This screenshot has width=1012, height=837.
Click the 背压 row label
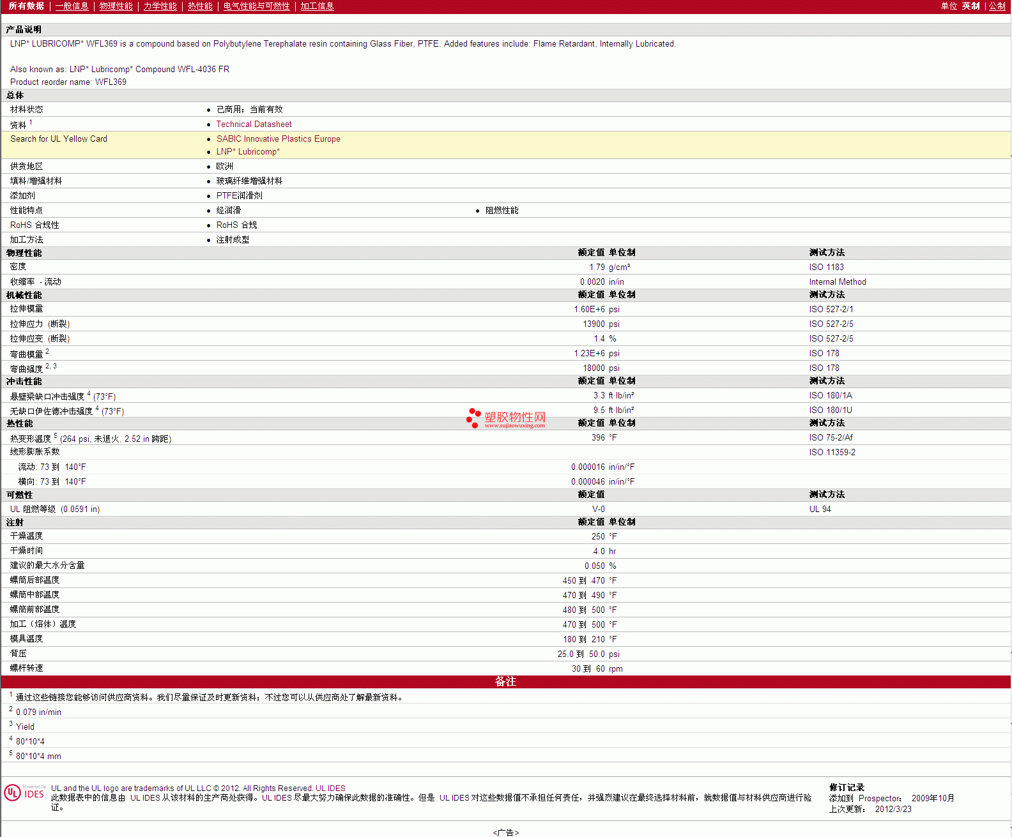click(18, 654)
